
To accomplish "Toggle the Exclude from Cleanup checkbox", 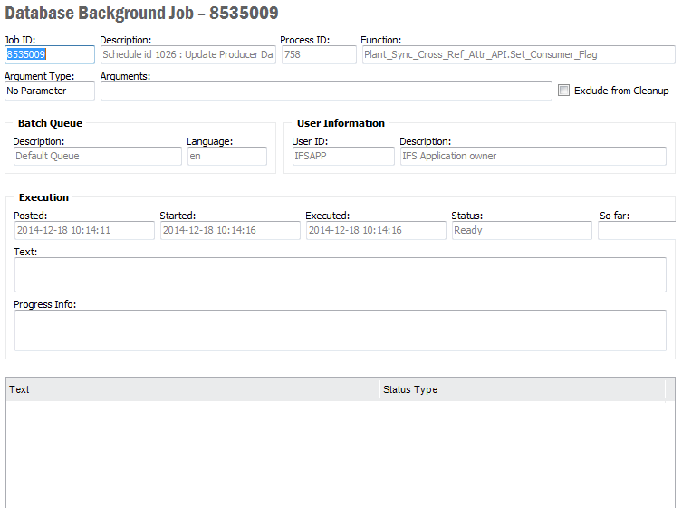I will 564,91.
